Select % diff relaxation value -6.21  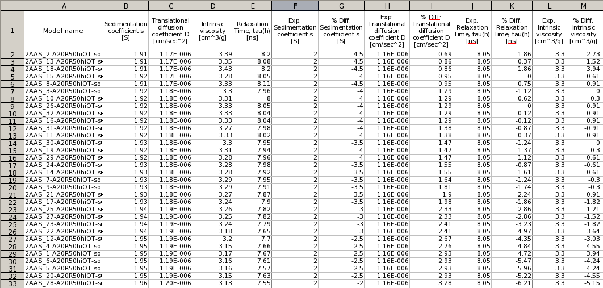[x=512, y=283]
